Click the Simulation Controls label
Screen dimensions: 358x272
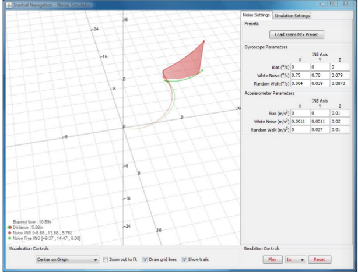262,248
